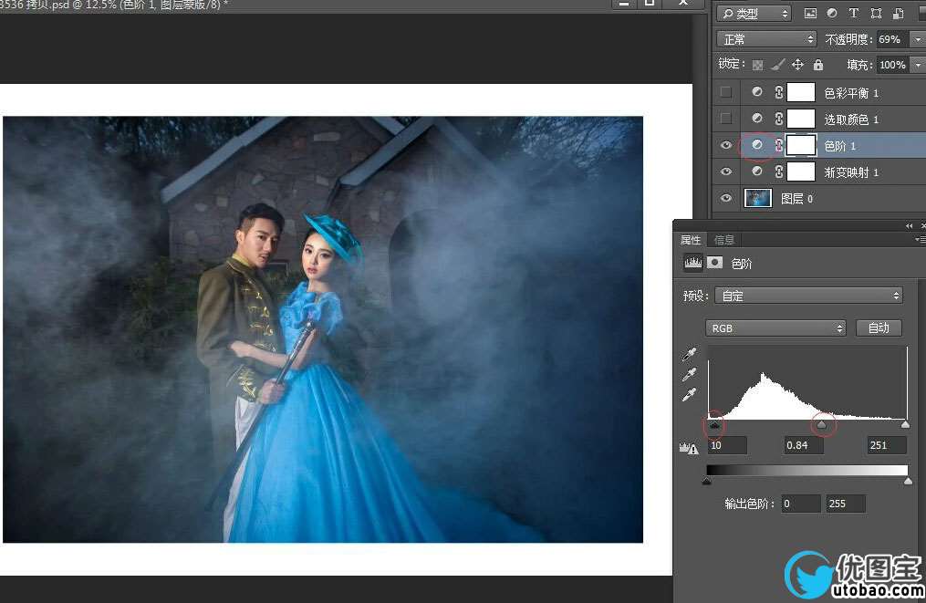This screenshot has width=926, height=603.
Task: Click the lock position move icon
Action: tap(797, 65)
